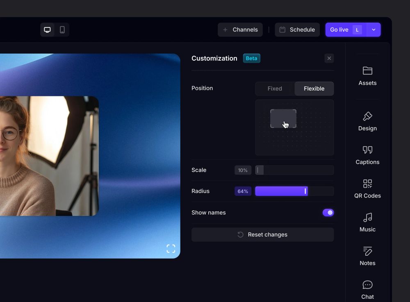Open the Design panel
This screenshot has width=410, height=302.
pos(367,121)
